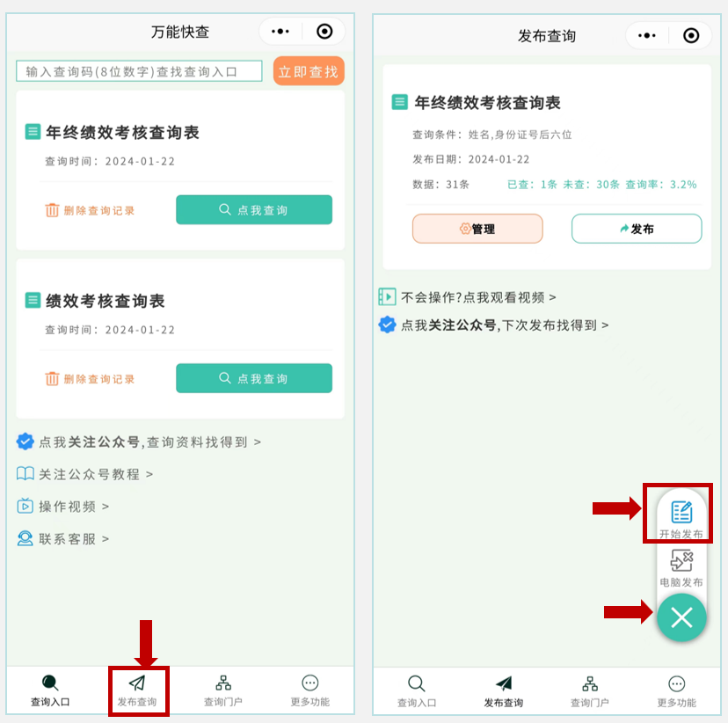Open the three-dot menu in 万能快查 screen

[x=280, y=32]
